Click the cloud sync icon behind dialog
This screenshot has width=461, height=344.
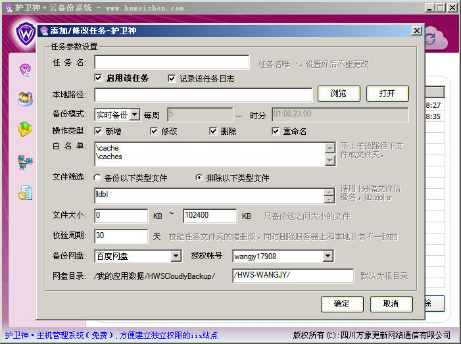[436, 39]
